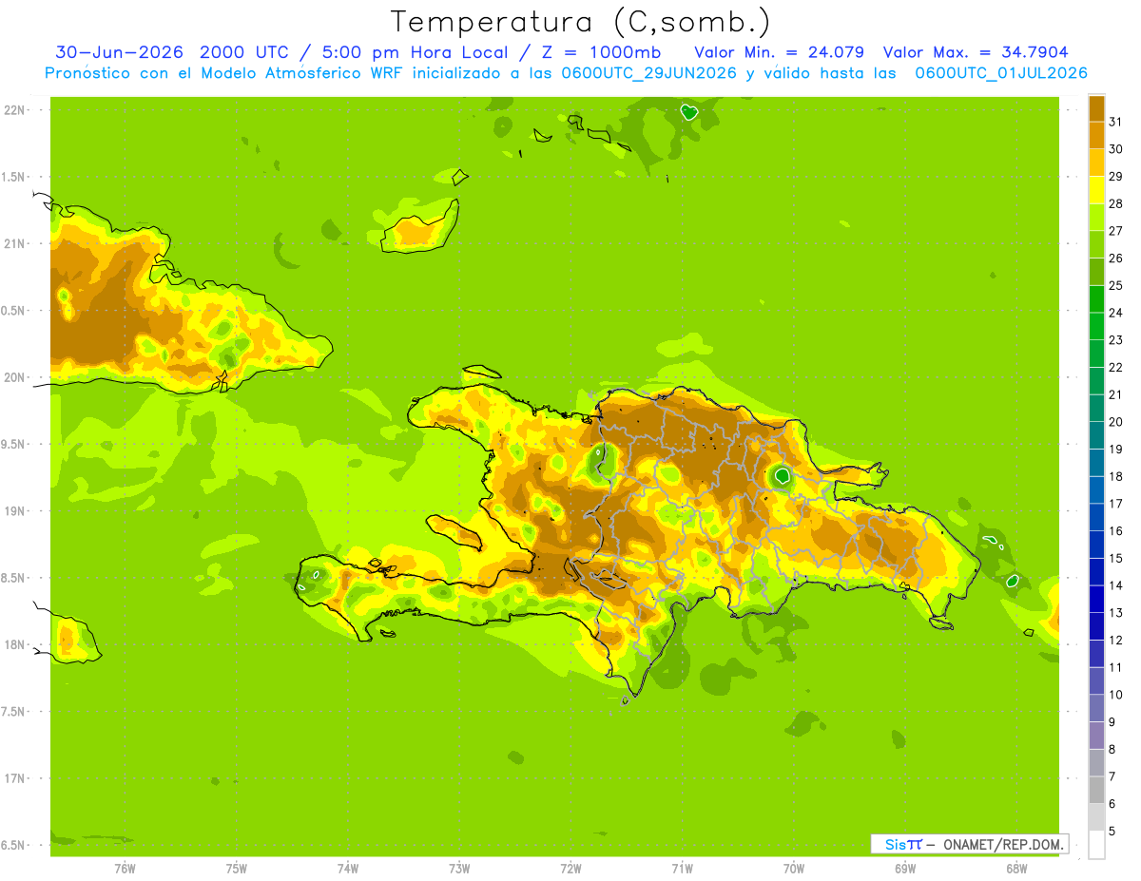Click validity stamp "0600UTC_01JUL2026"
Screen dimensions: 1141x881
click(x=1001, y=73)
